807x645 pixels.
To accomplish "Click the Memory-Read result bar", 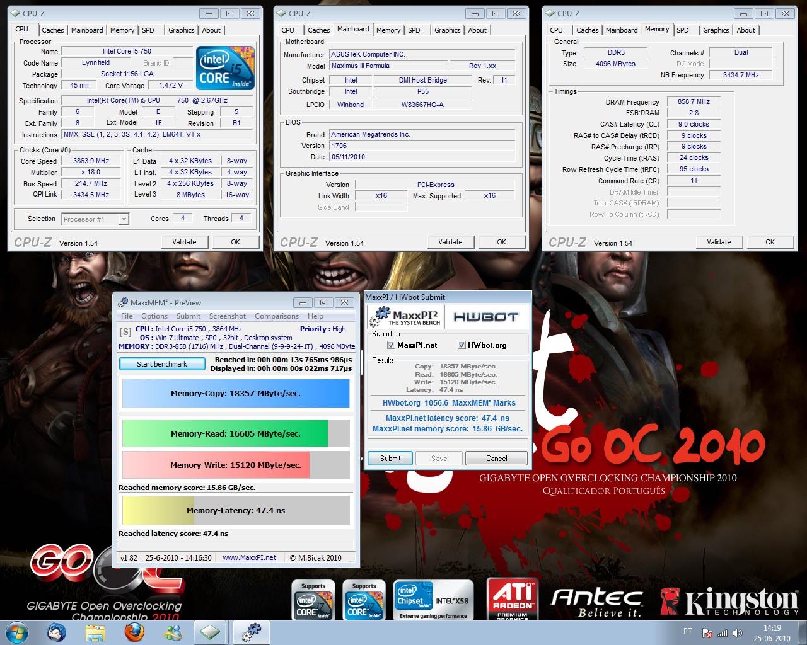I will [236, 433].
